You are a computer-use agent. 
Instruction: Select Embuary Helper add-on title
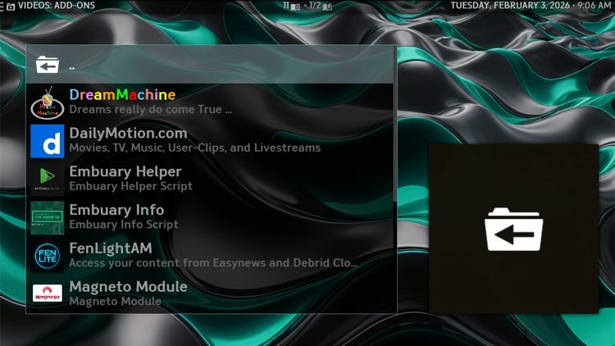click(125, 171)
